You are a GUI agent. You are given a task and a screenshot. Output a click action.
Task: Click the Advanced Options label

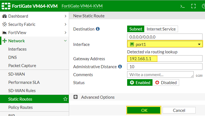[x=98, y=97]
